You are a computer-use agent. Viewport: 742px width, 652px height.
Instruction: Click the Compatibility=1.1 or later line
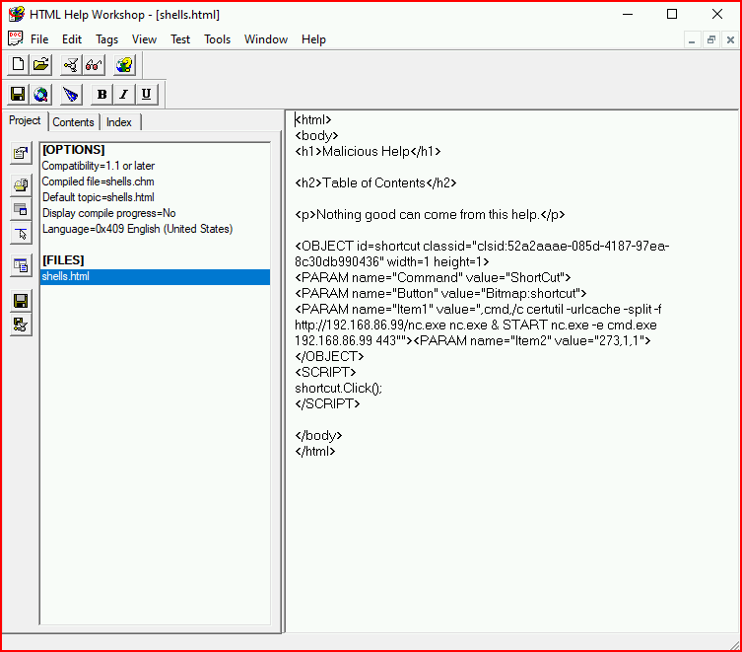click(x=99, y=166)
